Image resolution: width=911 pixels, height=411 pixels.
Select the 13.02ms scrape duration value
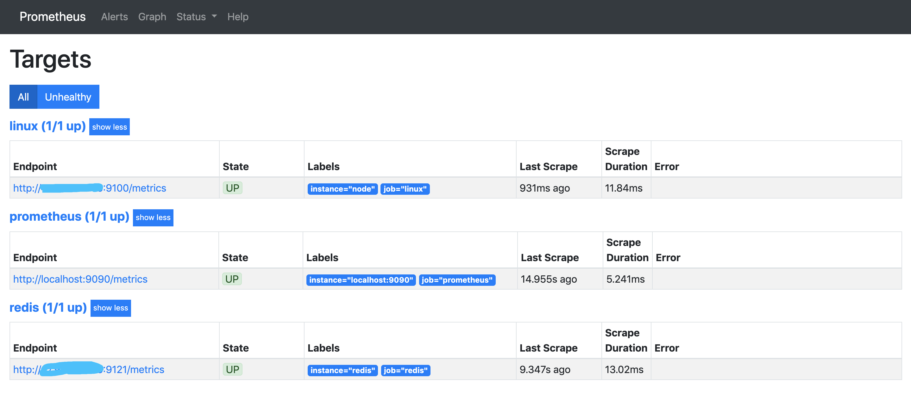tap(624, 370)
